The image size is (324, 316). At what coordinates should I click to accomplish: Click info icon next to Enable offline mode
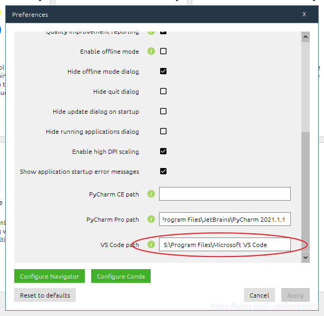click(x=151, y=51)
